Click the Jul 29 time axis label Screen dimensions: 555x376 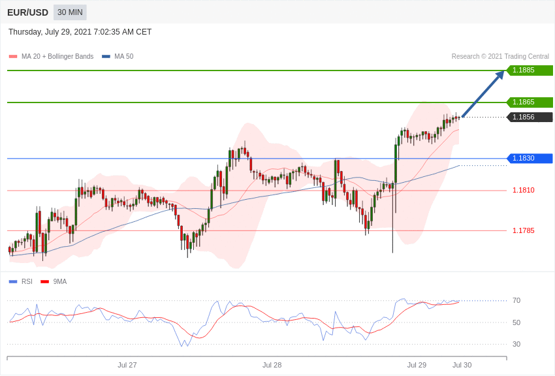(417, 365)
